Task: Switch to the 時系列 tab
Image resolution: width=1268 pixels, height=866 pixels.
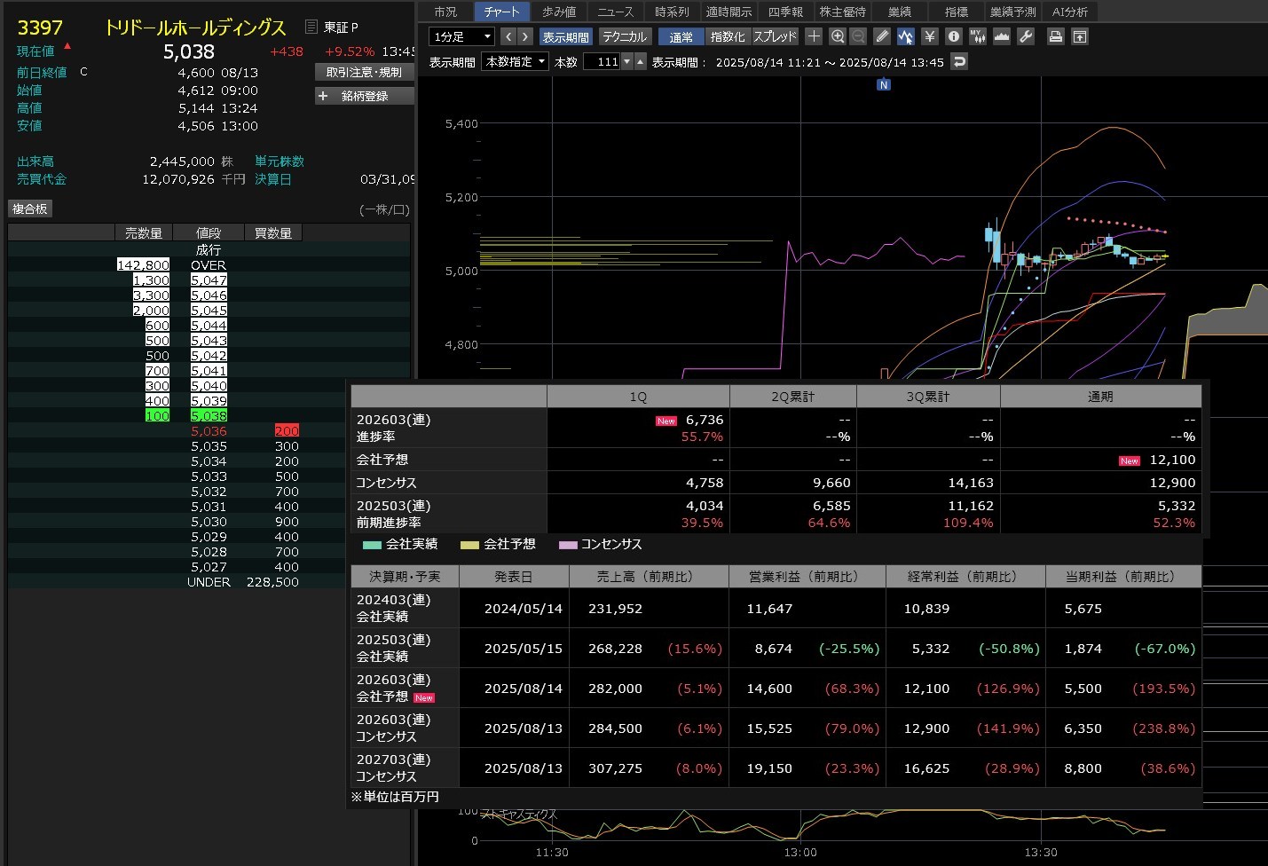Action: tap(672, 12)
